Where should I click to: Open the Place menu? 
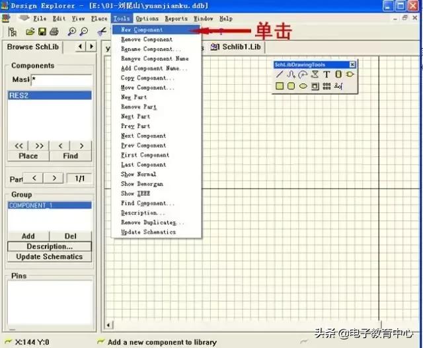coord(98,19)
